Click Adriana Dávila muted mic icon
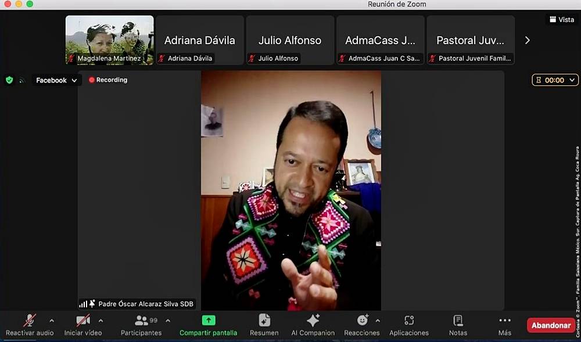The height and width of the screenshot is (342, 581). tap(162, 59)
